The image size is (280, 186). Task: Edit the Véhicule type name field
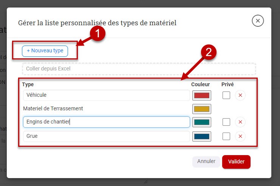pos(106,95)
